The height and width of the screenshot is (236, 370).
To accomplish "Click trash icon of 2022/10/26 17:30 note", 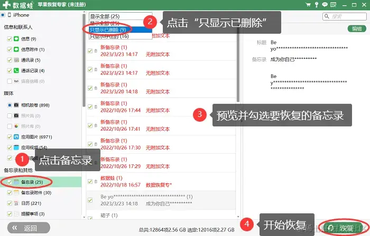I will click(x=96, y=144).
